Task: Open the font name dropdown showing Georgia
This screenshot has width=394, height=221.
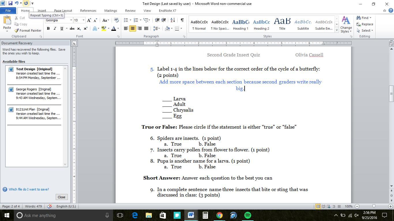Action: click(x=71, y=20)
